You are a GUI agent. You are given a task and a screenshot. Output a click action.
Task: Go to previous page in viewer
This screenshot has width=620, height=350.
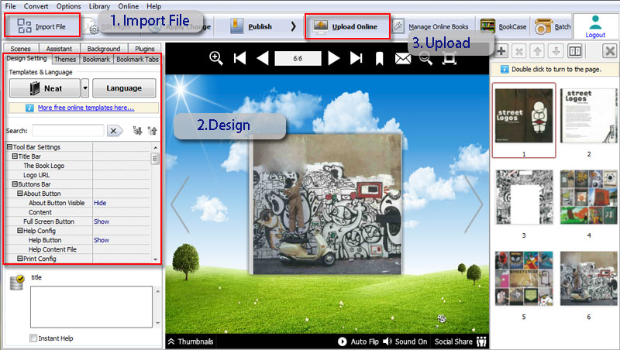[263, 59]
